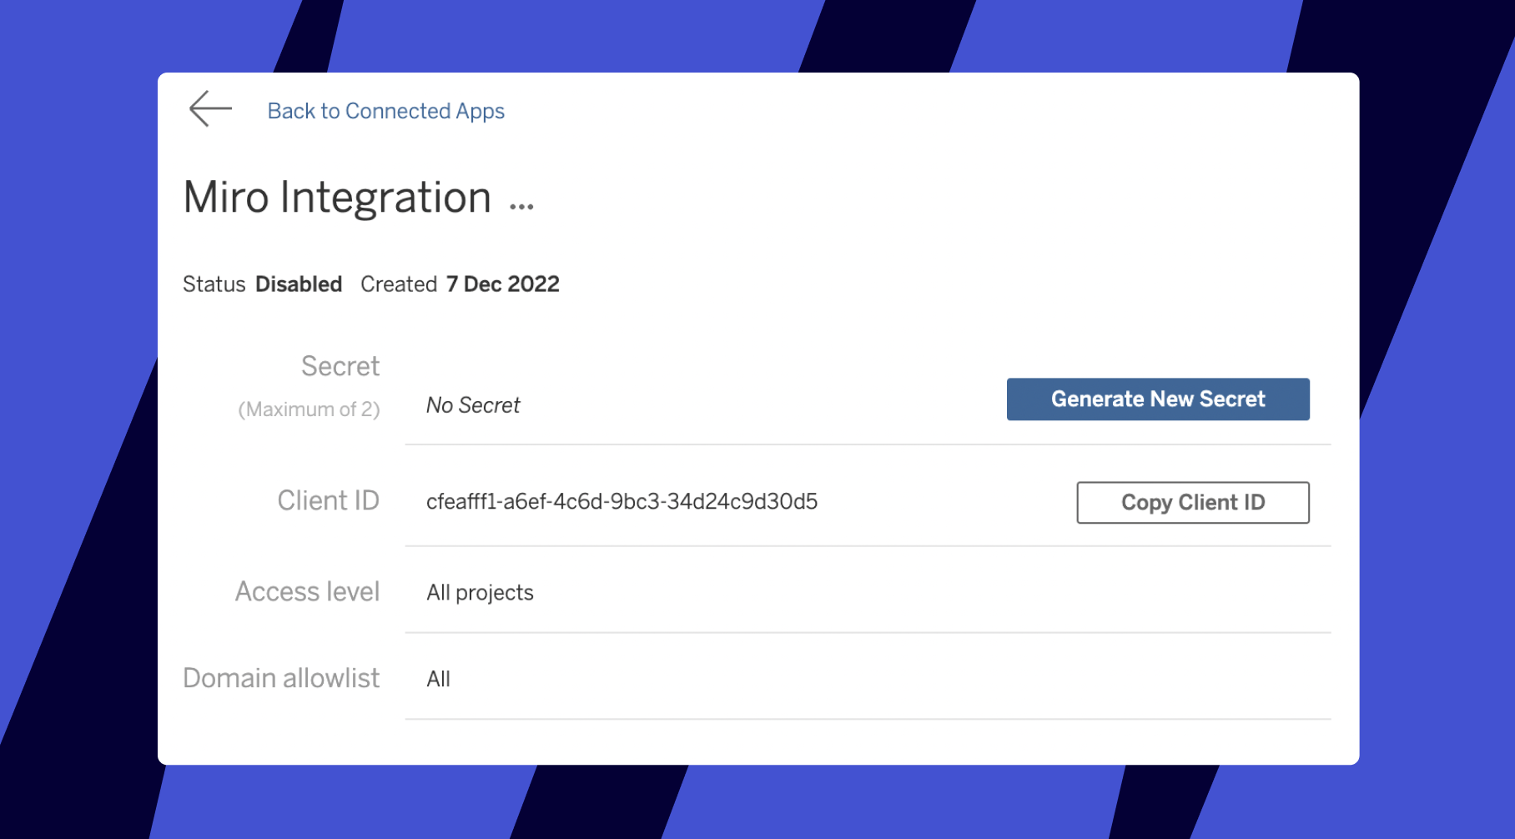Click the Access level field label

(x=307, y=591)
